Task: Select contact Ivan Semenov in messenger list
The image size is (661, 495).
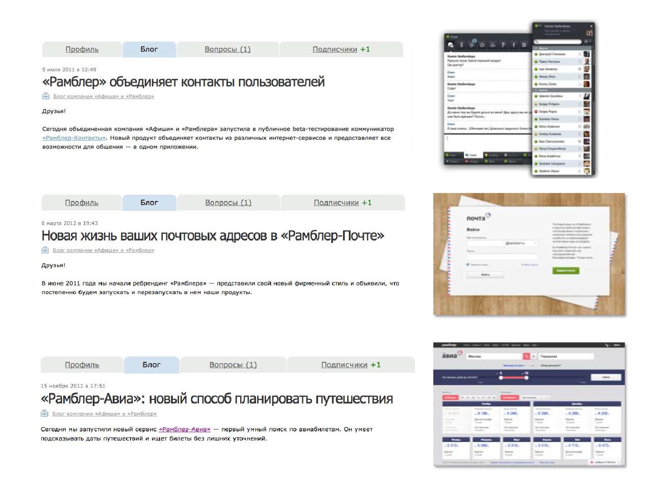Action: point(562,69)
